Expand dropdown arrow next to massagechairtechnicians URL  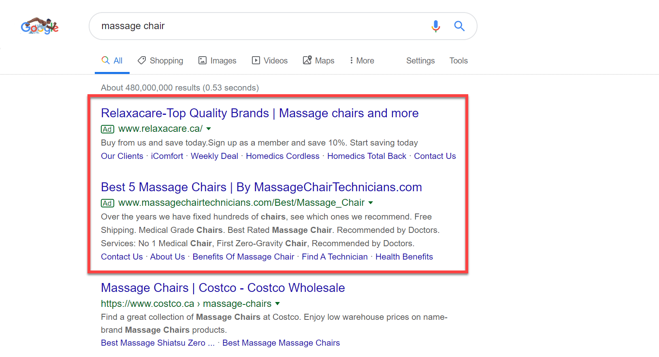(x=371, y=203)
